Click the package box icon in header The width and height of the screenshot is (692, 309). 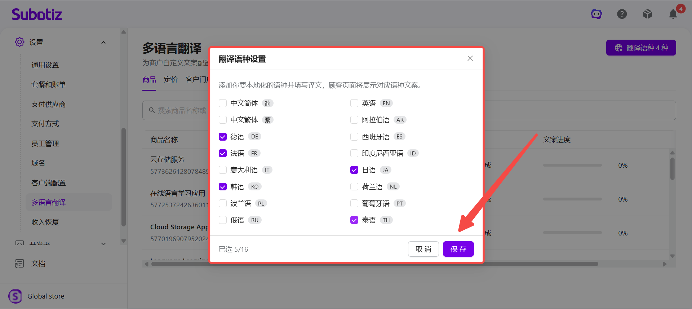[648, 14]
